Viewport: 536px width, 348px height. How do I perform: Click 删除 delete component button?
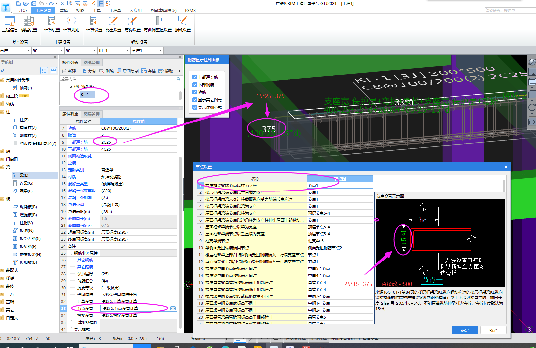pyautogui.click(x=107, y=71)
